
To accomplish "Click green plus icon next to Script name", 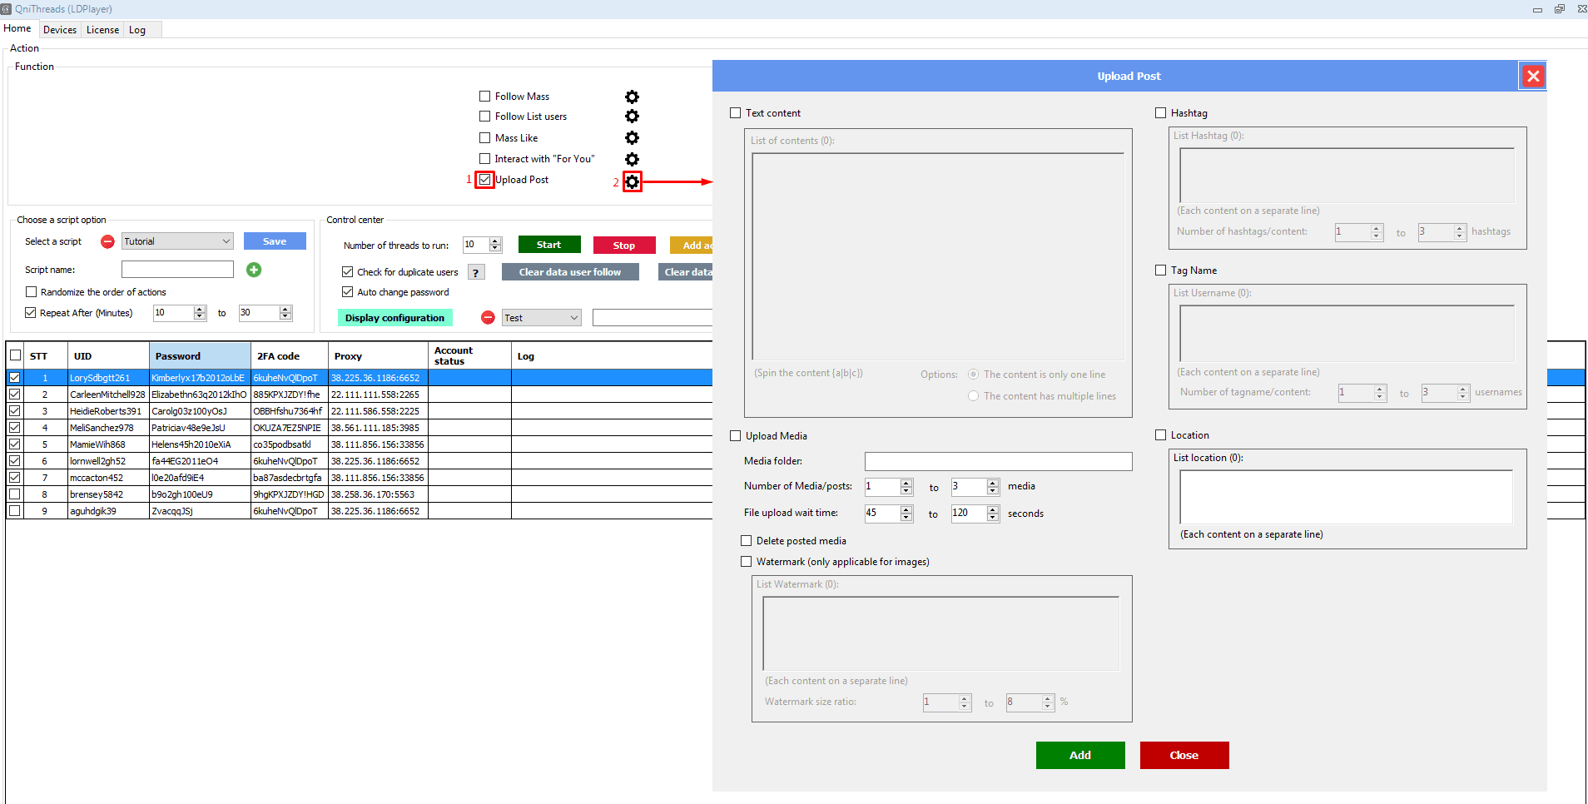I will tap(254, 270).
